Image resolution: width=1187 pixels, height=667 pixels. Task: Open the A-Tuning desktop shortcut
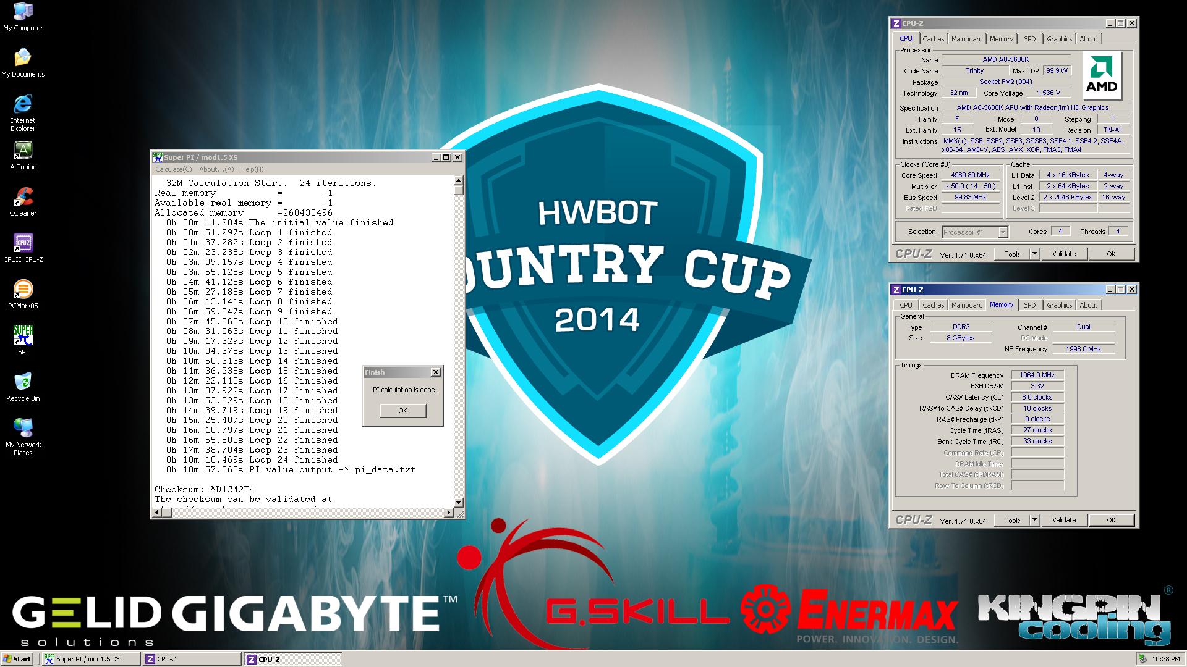[23, 156]
